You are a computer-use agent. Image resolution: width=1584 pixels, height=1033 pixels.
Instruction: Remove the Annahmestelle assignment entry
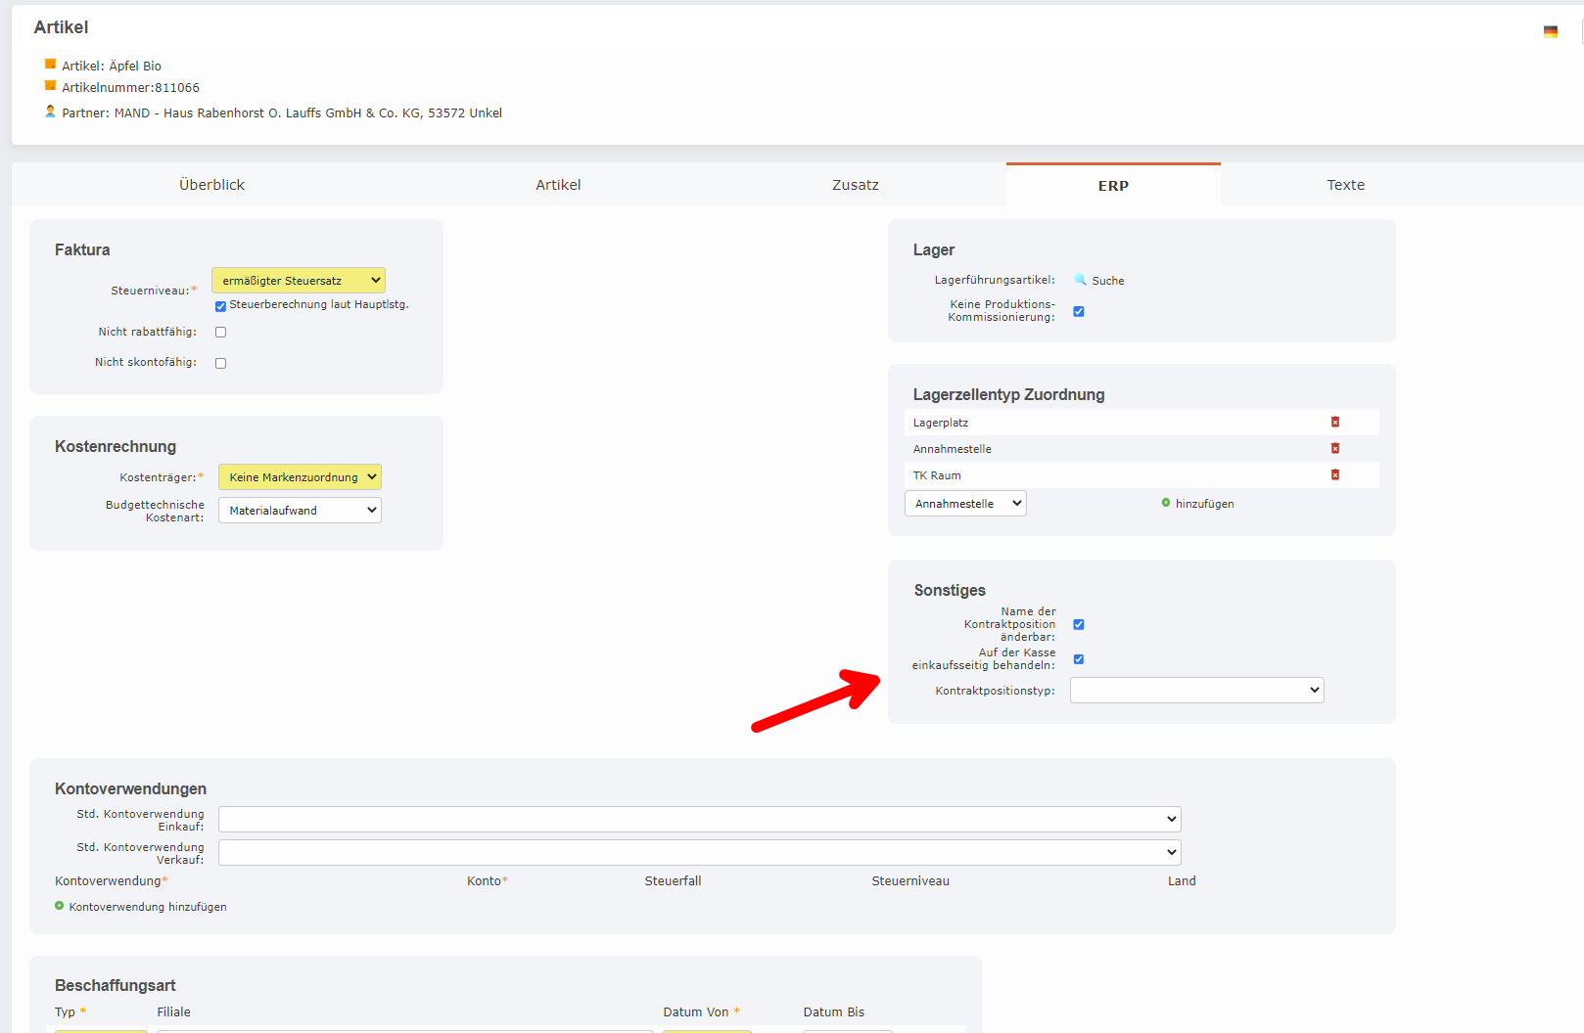[x=1334, y=449]
